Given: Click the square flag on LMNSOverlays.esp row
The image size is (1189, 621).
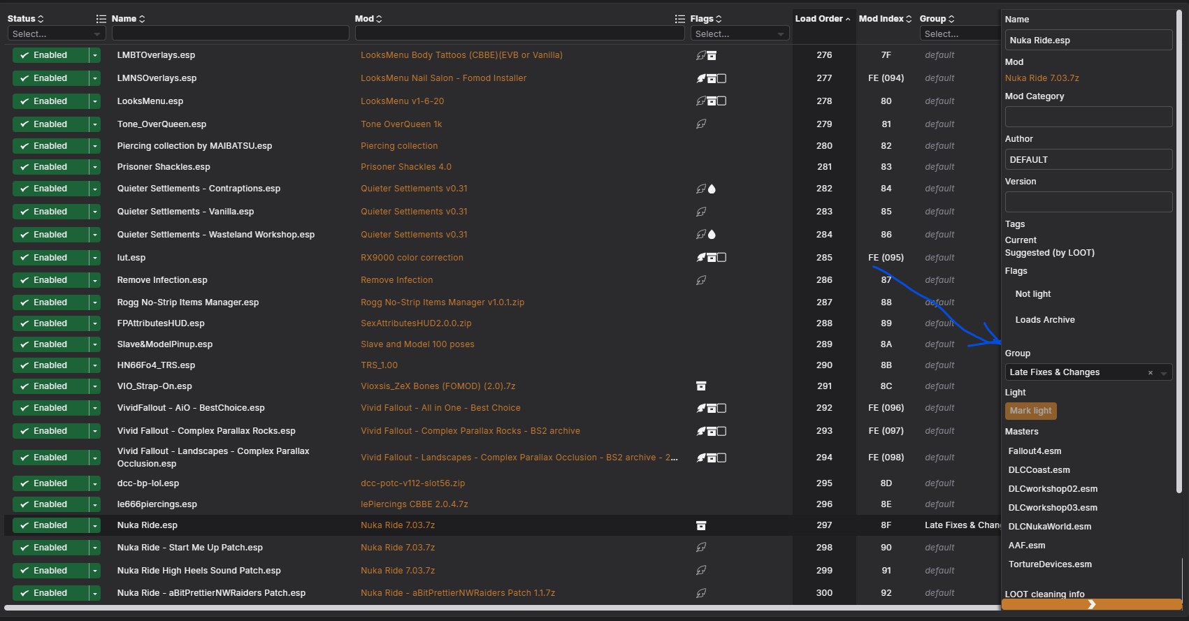Looking at the screenshot, I should tap(722, 78).
